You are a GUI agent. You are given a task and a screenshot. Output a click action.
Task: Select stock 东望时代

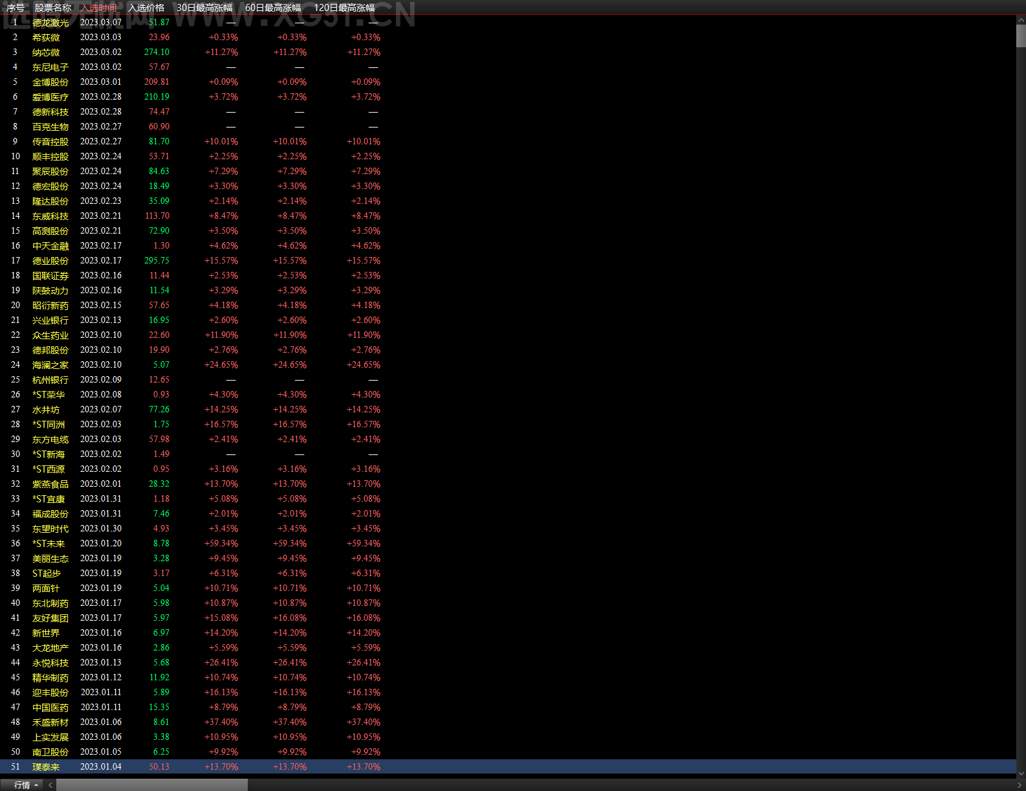pyautogui.click(x=50, y=529)
